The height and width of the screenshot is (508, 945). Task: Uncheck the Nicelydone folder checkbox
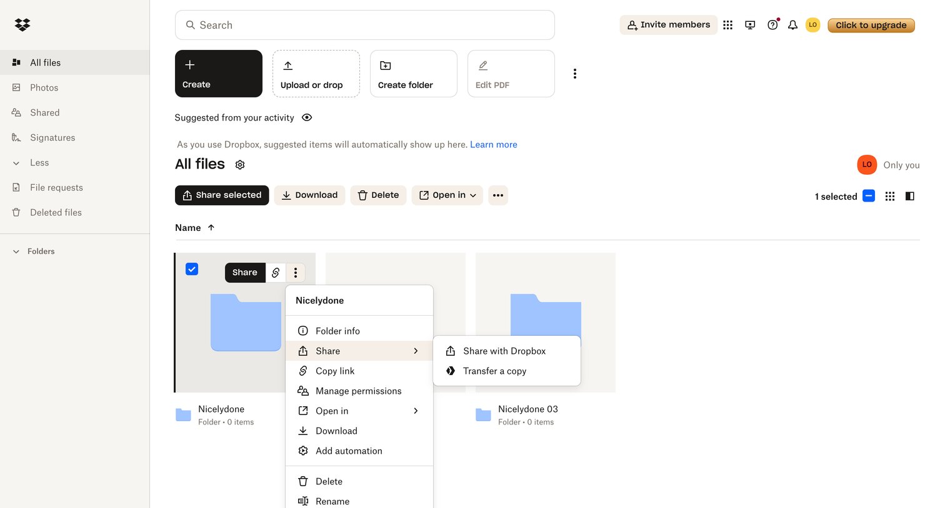[192, 269]
